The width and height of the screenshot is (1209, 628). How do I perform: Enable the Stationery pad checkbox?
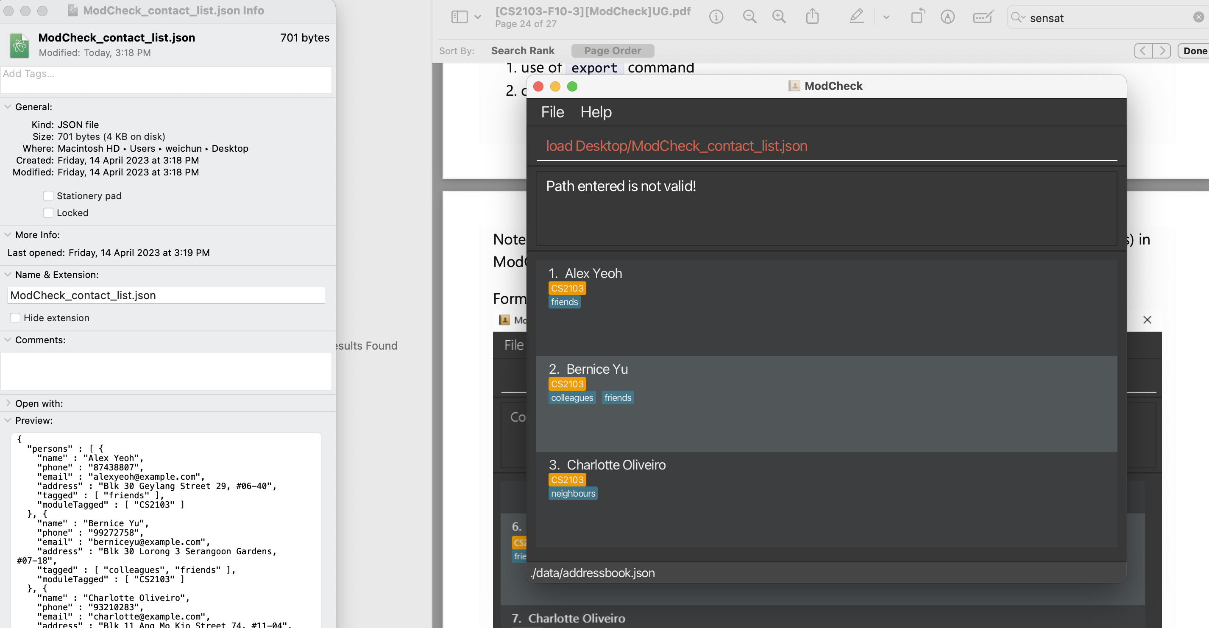click(x=48, y=196)
